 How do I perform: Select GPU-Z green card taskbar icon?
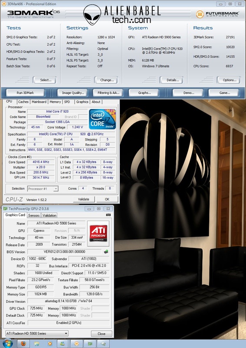tap(90, 344)
